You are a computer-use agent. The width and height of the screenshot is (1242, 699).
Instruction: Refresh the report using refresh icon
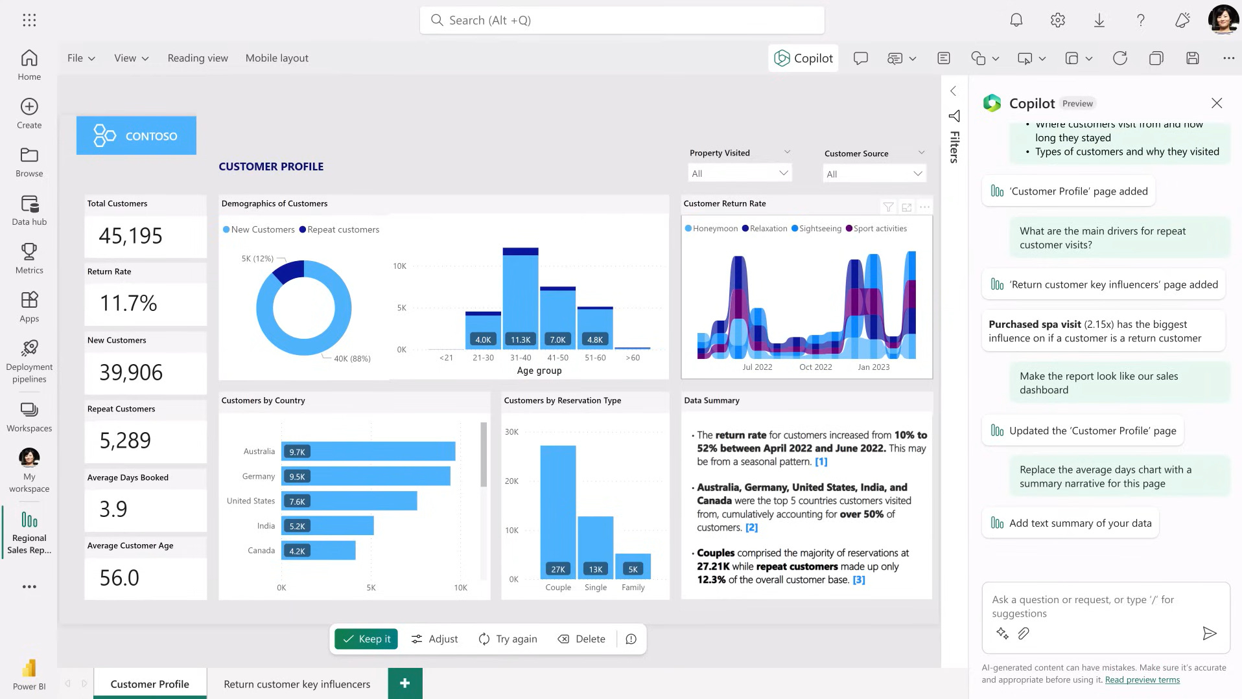click(1120, 58)
